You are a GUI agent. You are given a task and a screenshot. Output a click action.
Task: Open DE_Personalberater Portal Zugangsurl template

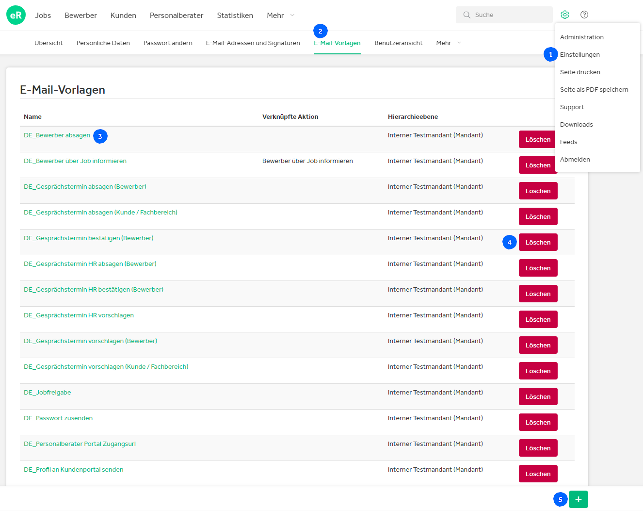coord(80,444)
